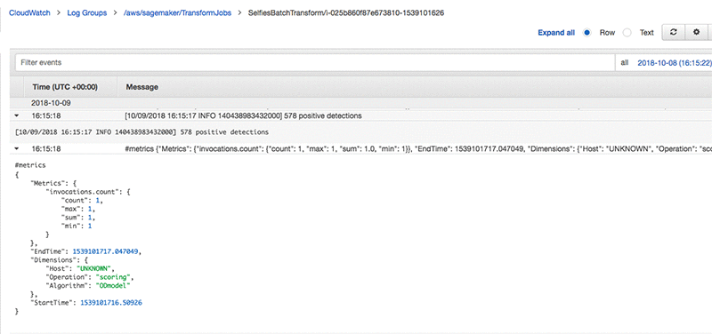
Task: Select the 'all' time range option
Action: pos(625,62)
